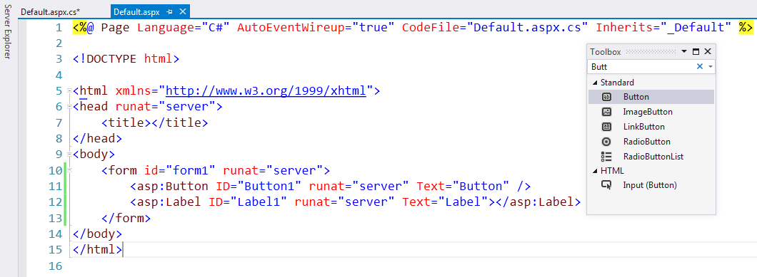
Task: Switch to the Default.aspx.cs tab
Action: tap(50, 11)
